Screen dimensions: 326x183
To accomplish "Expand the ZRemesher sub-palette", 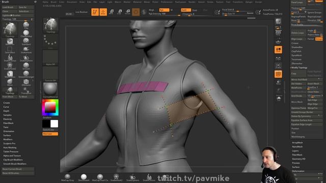I will tap(296, 64).
